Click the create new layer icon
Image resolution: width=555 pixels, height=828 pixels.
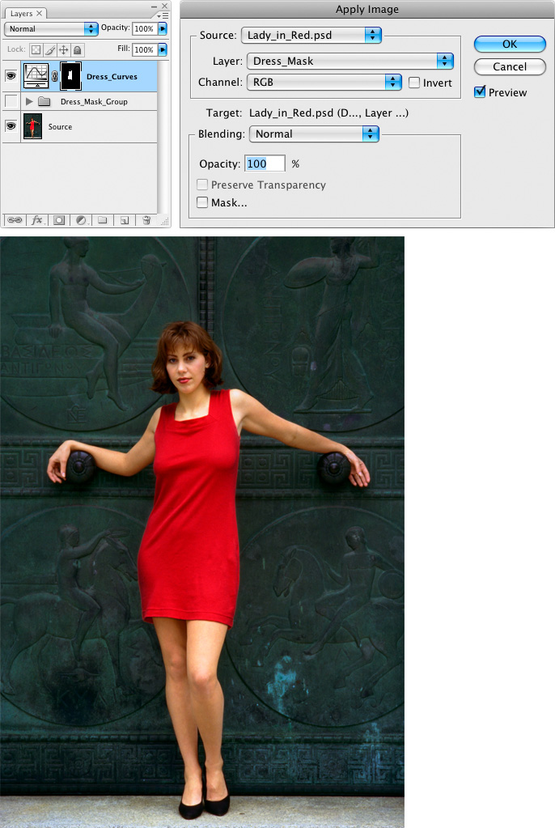point(124,219)
